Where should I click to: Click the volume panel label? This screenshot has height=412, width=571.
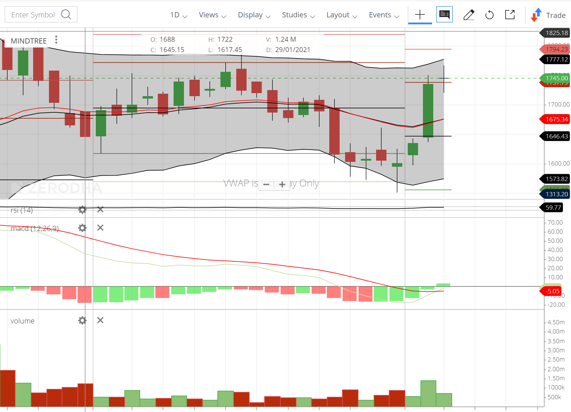[x=22, y=321]
